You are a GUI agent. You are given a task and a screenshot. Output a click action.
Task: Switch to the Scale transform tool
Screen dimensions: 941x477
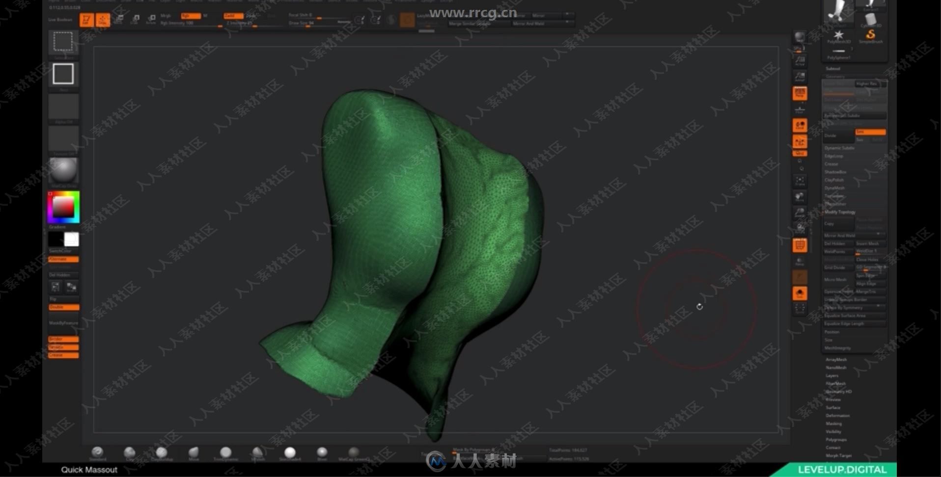(x=135, y=20)
